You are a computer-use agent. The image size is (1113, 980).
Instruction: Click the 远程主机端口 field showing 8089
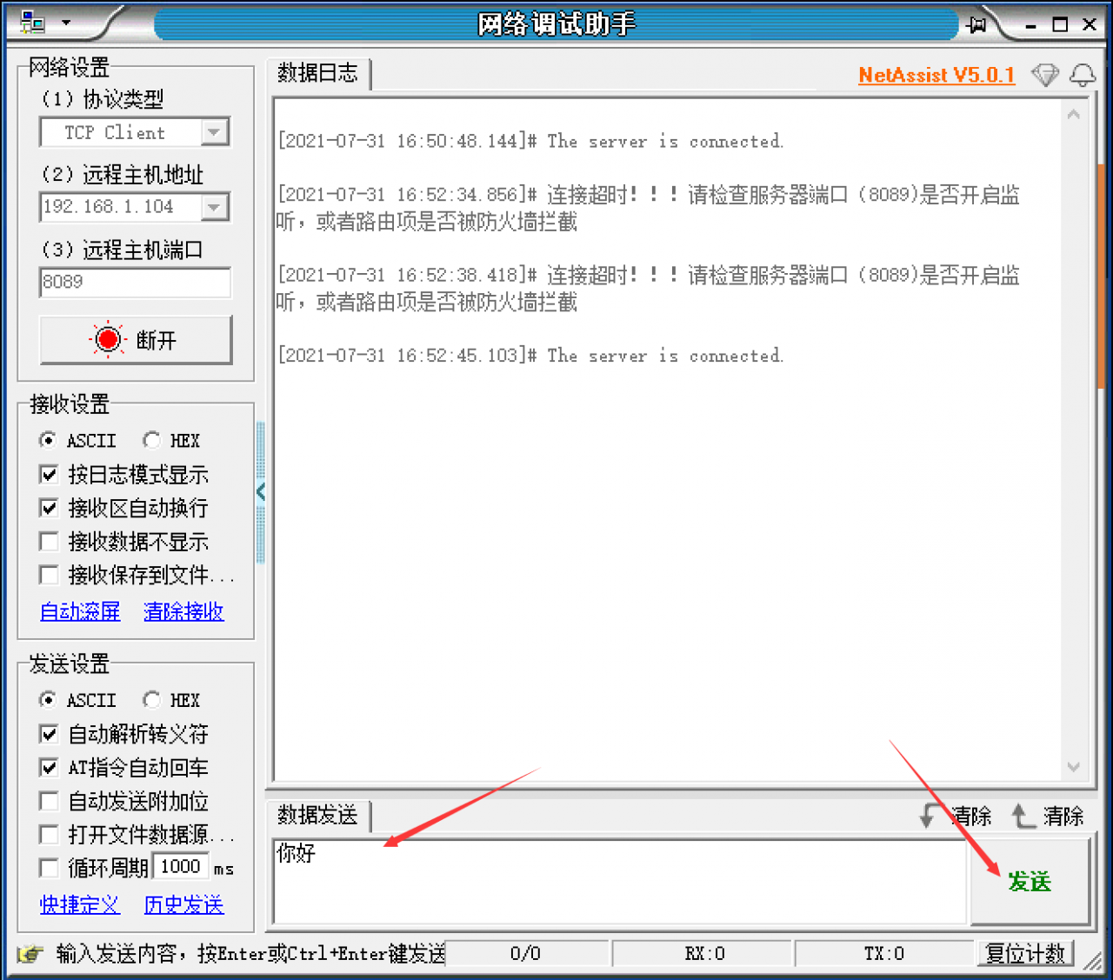136,282
